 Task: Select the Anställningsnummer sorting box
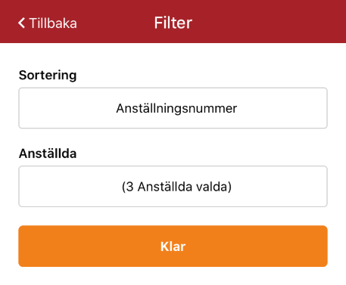coord(173,108)
